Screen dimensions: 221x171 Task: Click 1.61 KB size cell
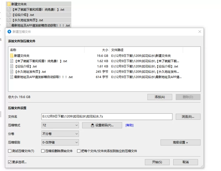pos(102,66)
